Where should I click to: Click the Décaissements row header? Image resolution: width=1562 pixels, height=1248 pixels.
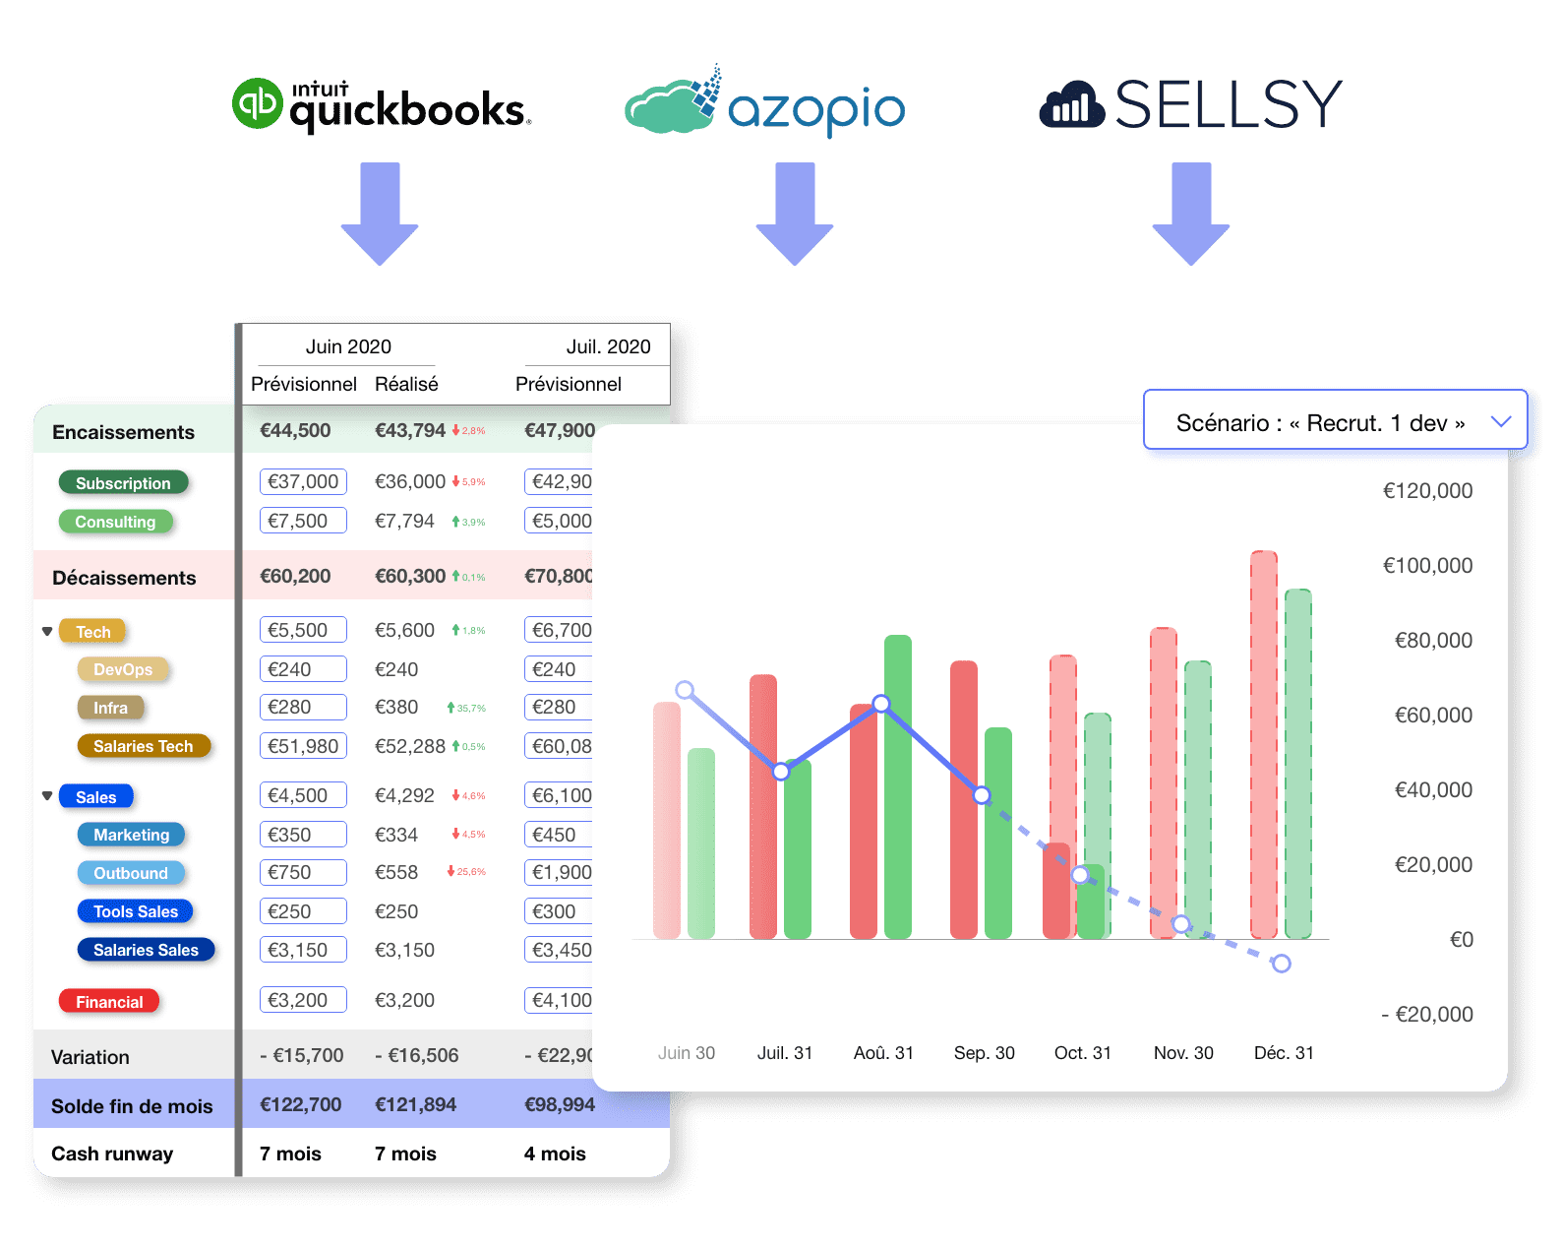[x=124, y=578]
